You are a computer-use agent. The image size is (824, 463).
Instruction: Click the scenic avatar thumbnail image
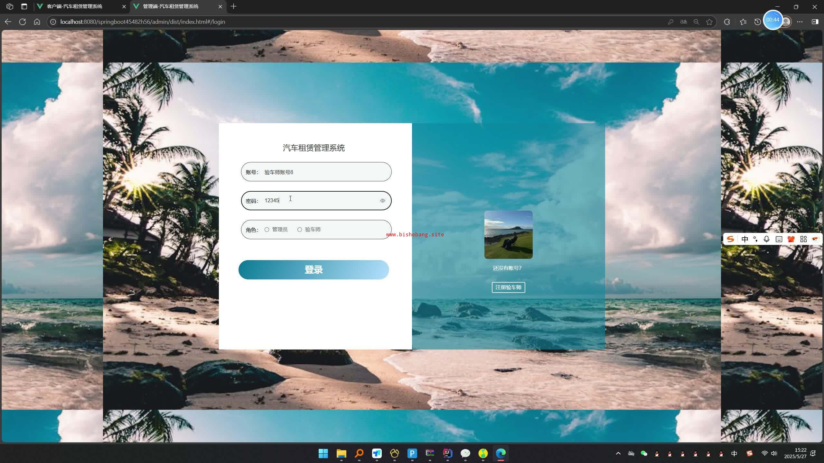[x=508, y=235]
